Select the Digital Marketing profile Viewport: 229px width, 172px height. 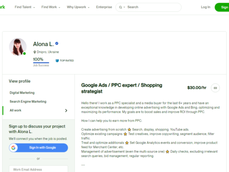22,93
